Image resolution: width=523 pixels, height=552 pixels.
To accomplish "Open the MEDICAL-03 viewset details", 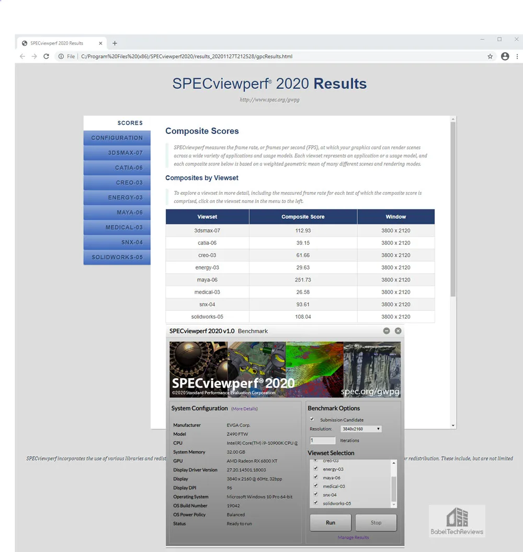I will (x=117, y=228).
